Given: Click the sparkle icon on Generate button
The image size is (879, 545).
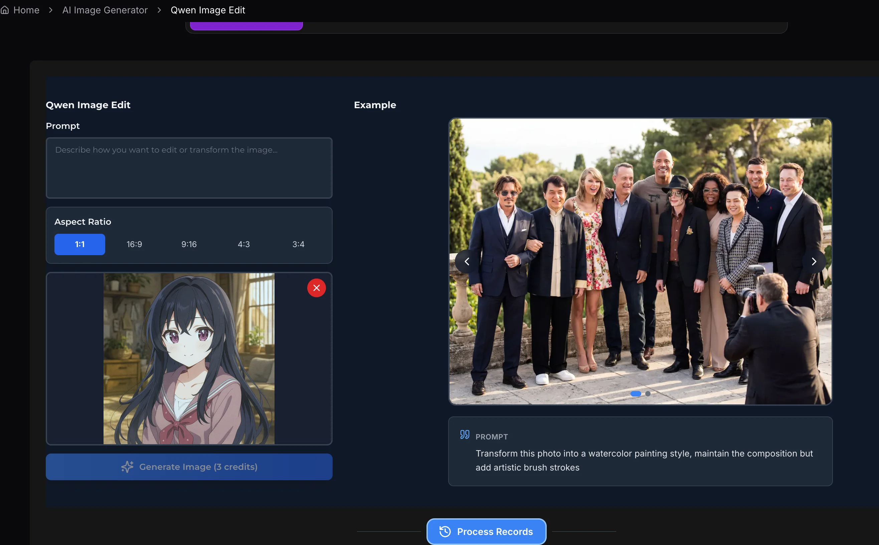Looking at the screenshot, I should [x=127, y=467].
